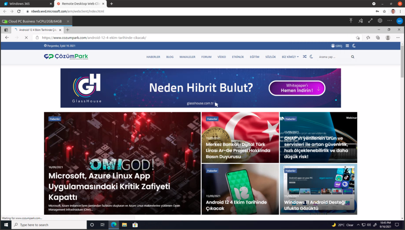Open Microsoft Store from the taskbar

135,225
